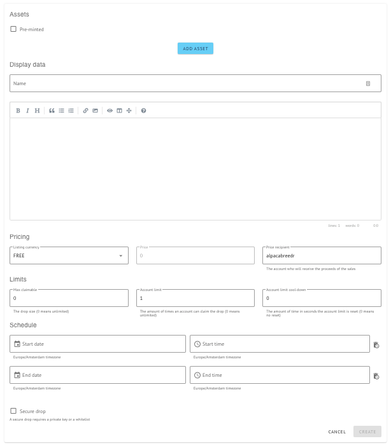391x448 pixels.
Task: Open markdown help guide icon
Action: click(x=144, y=111)
